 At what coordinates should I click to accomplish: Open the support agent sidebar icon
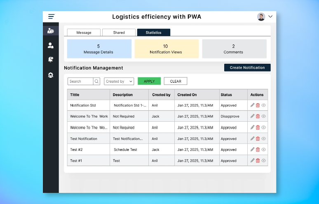[x=51, y=75]
